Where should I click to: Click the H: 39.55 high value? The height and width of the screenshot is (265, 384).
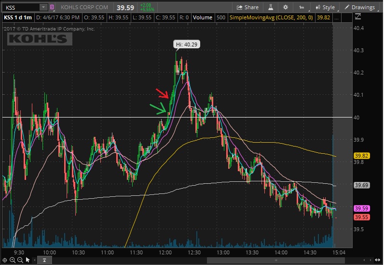tap(118, 18)
